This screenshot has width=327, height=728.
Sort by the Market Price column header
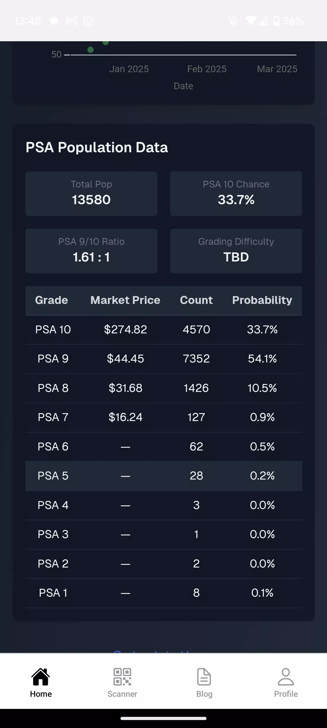(x=125, y=300)
